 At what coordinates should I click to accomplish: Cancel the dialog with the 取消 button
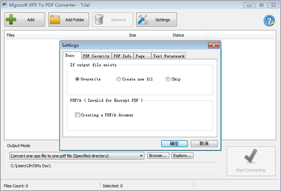pyautogui.click(x=204, y=144)
